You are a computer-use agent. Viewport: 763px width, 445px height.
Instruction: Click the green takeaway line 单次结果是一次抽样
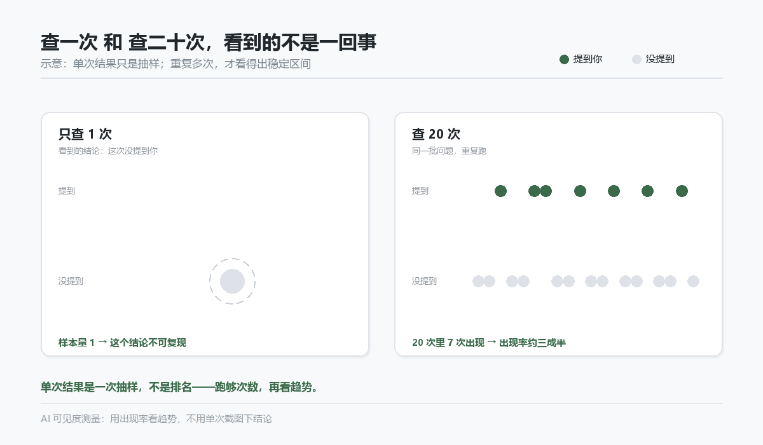click(x=179, y=387)
